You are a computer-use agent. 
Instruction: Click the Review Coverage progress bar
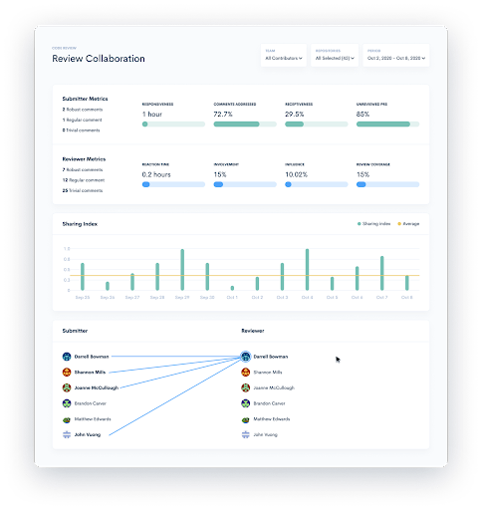pos(387,184)
